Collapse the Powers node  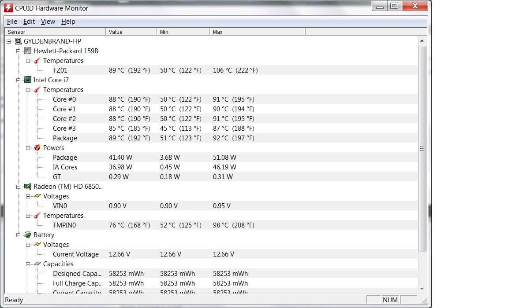coord(28,148)
